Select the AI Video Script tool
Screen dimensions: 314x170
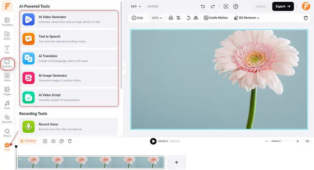[69, 98]
